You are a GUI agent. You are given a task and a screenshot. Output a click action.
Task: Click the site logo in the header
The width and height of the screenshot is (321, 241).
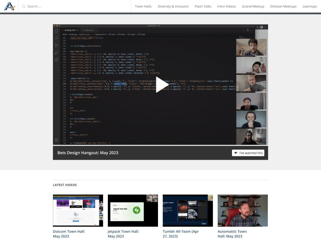[9, 6]
